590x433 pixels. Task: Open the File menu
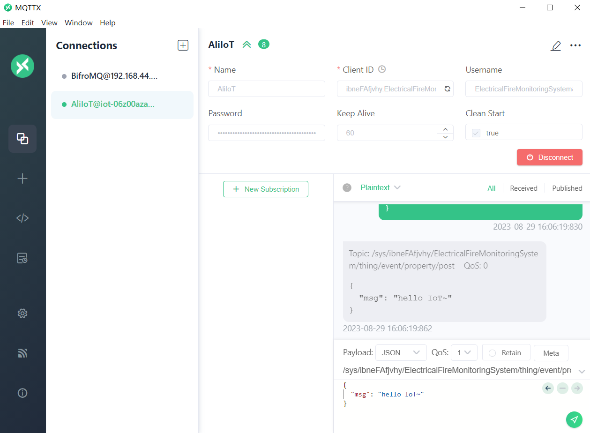click(x=8, y=22)
